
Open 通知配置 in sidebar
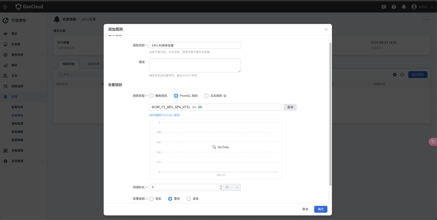(x=17, y=124)
